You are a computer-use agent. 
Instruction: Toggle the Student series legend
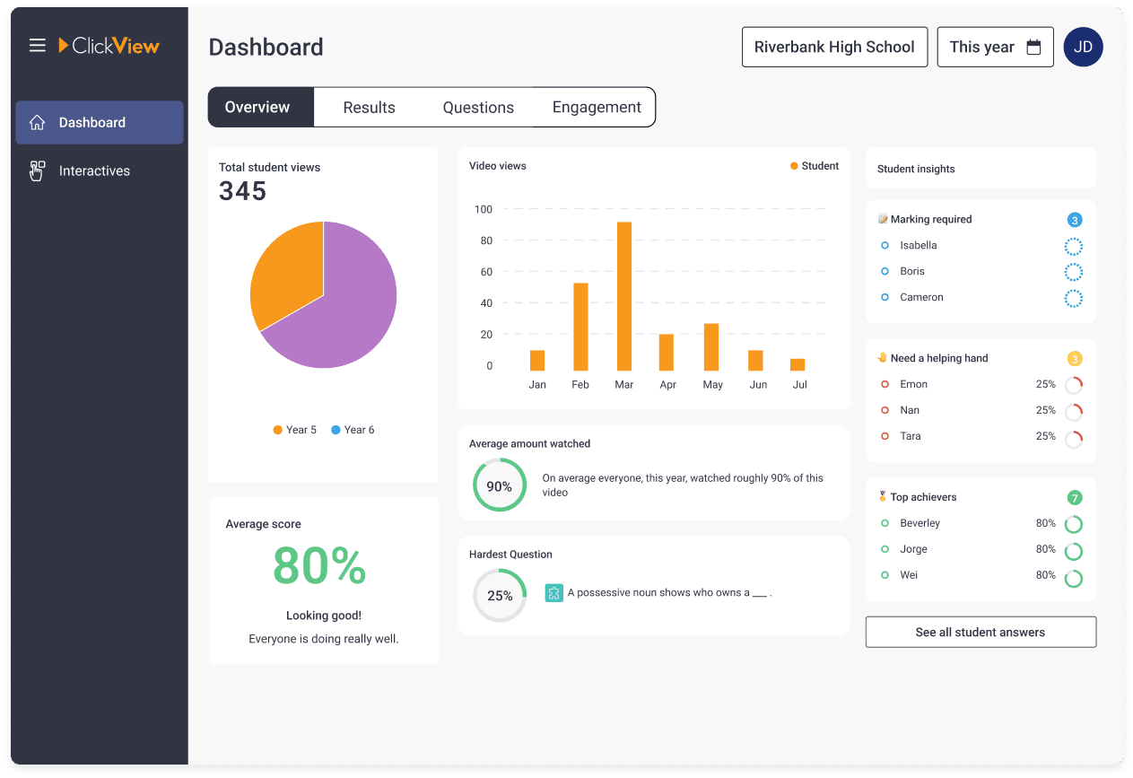(815, 166)
